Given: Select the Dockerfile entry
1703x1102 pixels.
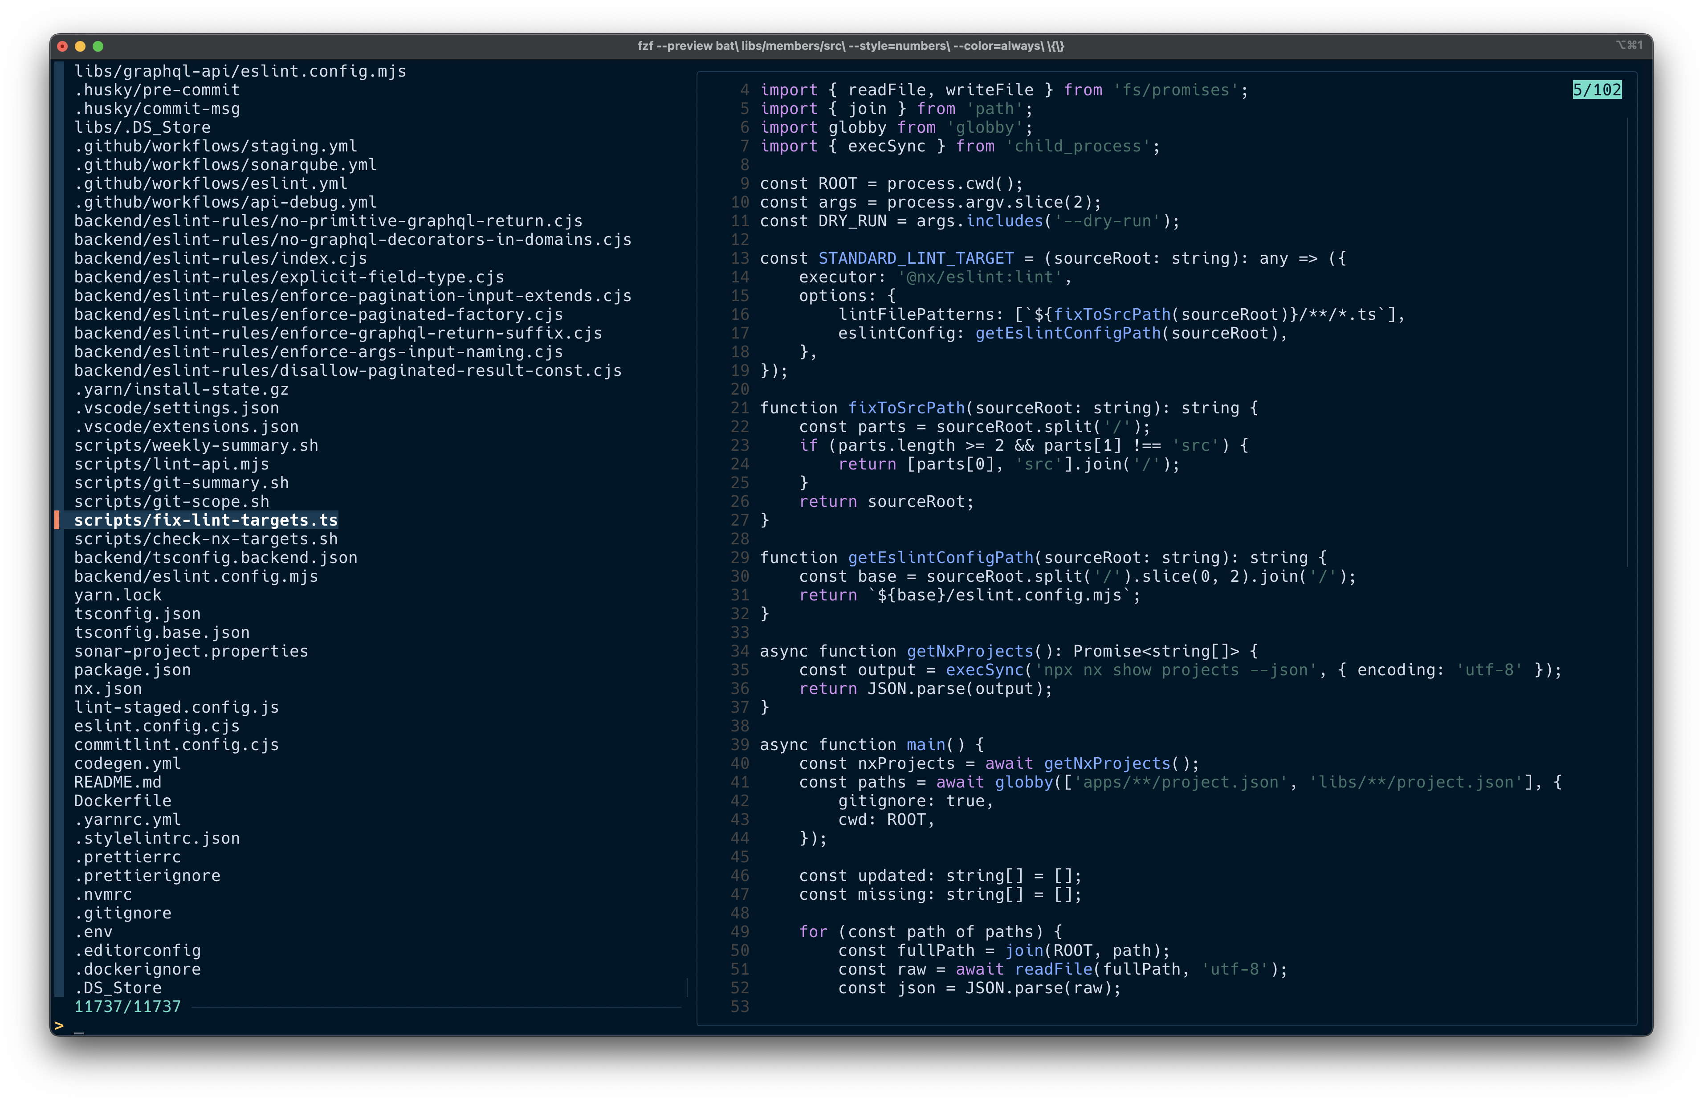Looking at the screenshot, I should (x=122, y=801).
